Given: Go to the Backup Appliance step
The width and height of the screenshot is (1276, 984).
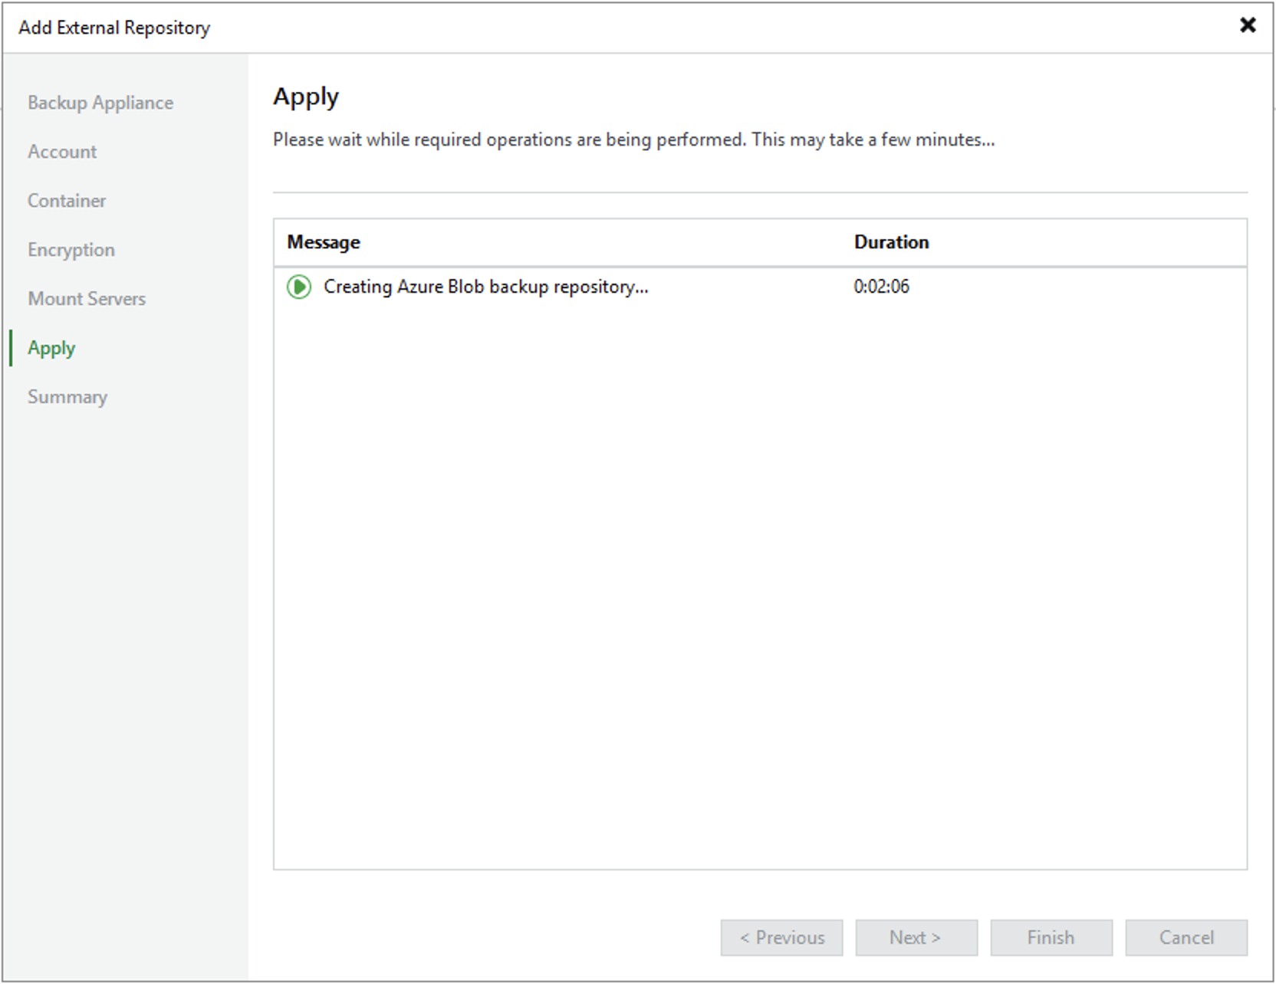Looking at the screenshot, I should [100, 103].
